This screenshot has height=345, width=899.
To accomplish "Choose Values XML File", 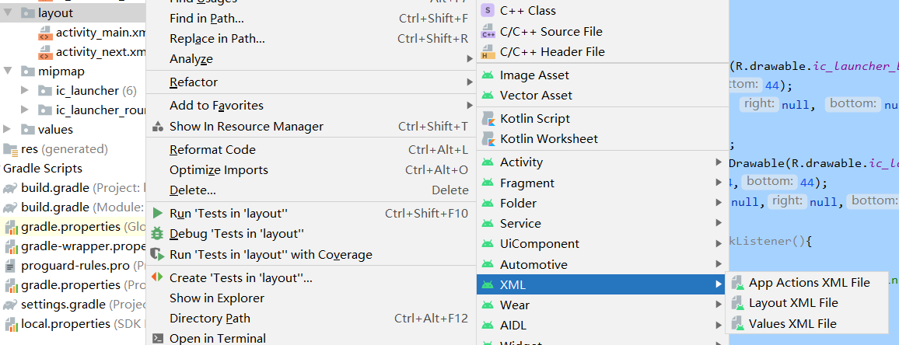I will coord(792,324).
